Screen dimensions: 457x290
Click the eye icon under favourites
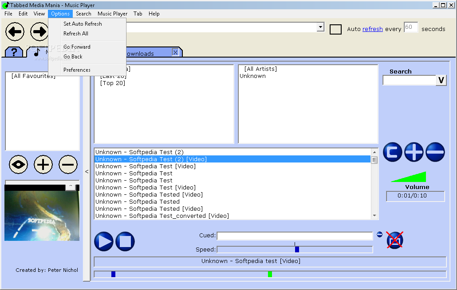(18, 165)
